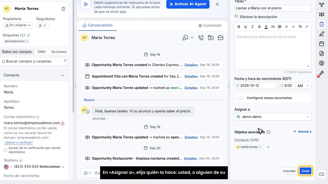Click Activar AI Agent button
This screenshot has width=328, height=184.
coord(188,4)
